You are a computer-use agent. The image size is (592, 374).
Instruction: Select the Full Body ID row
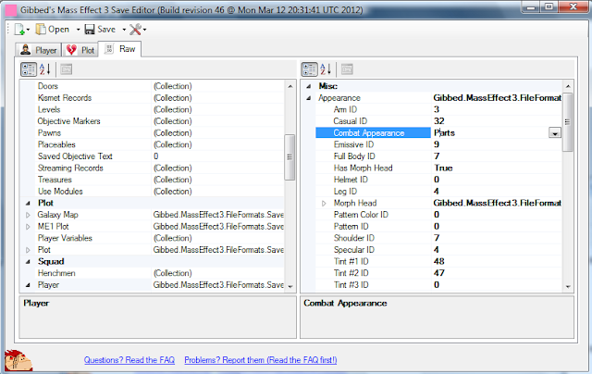point(438,156)
